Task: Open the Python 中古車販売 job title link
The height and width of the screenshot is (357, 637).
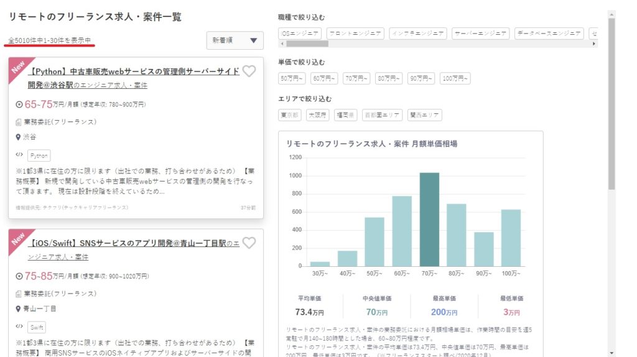Action: (134, 72)
